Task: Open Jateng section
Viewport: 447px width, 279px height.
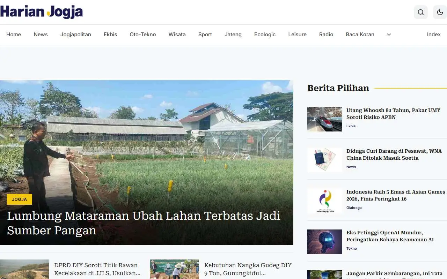Action: coord(233,35)
